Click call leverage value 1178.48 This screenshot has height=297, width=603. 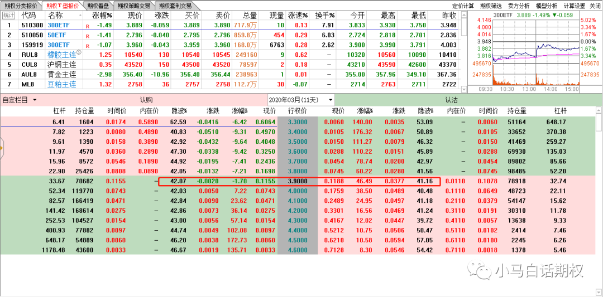point(54,250)
